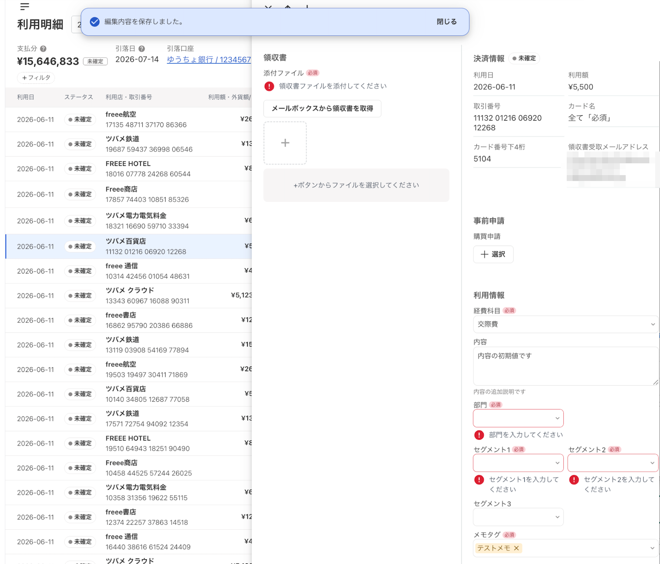Click the 利用店・取引番号 column header
Image resolution: width=660 pixels, height=564 pixels.
[x=129, y=97]
